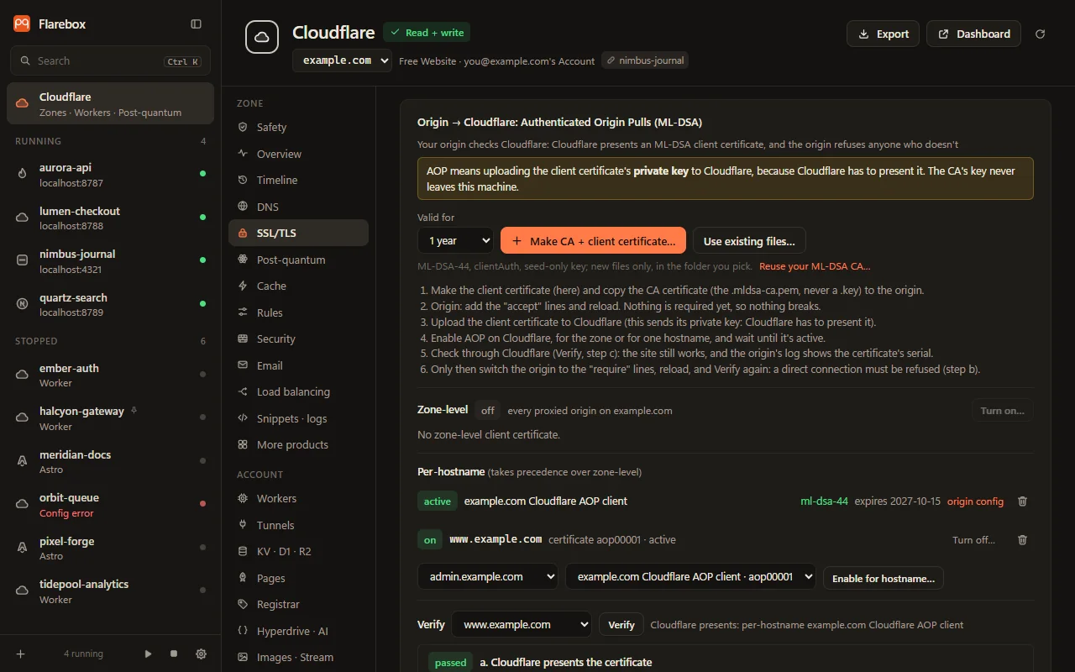This screenshot has width=1075, height=672.
Task: Delete the example.com Cloudflare AOP client certificate
Action: point(1022,501)
